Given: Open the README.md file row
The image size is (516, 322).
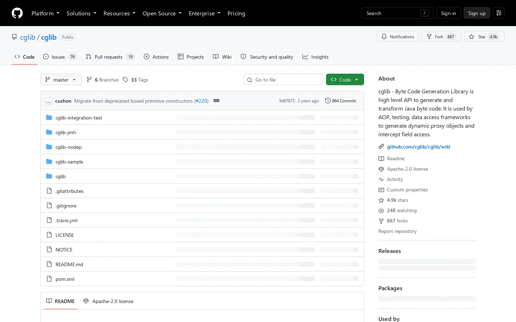Looking at the screenshot, I should [202, 264].
